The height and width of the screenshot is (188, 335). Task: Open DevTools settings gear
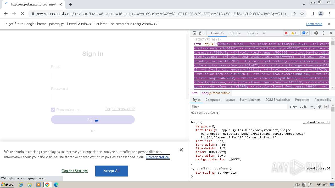coord(316,33)
